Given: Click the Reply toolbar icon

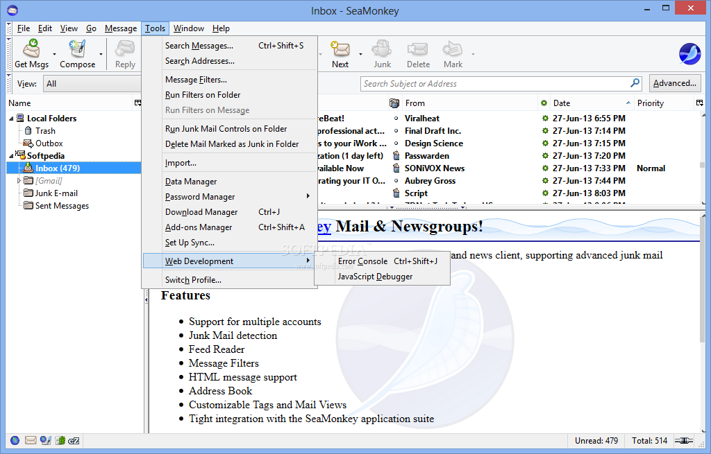Looking at the screenshot, I should click(x=125, y=49).
